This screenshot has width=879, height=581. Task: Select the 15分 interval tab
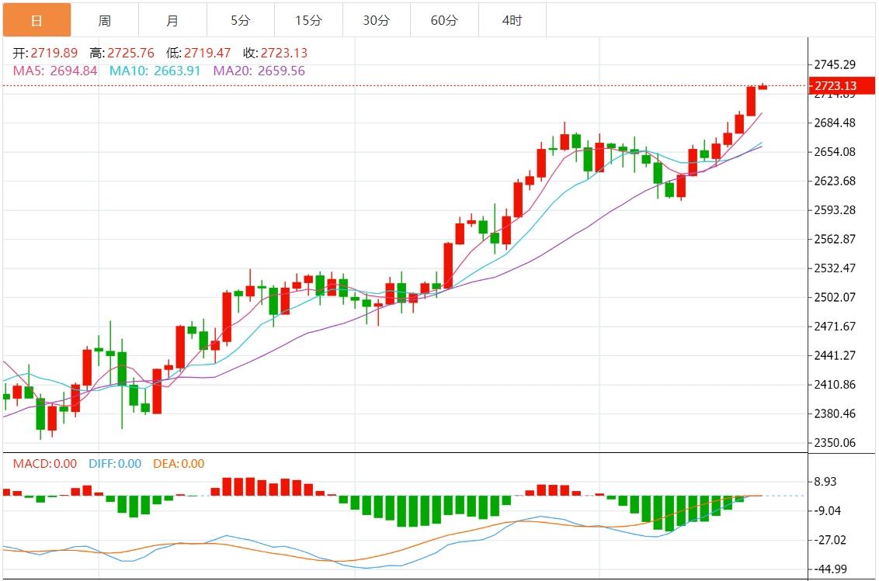[x=308, y=20]
